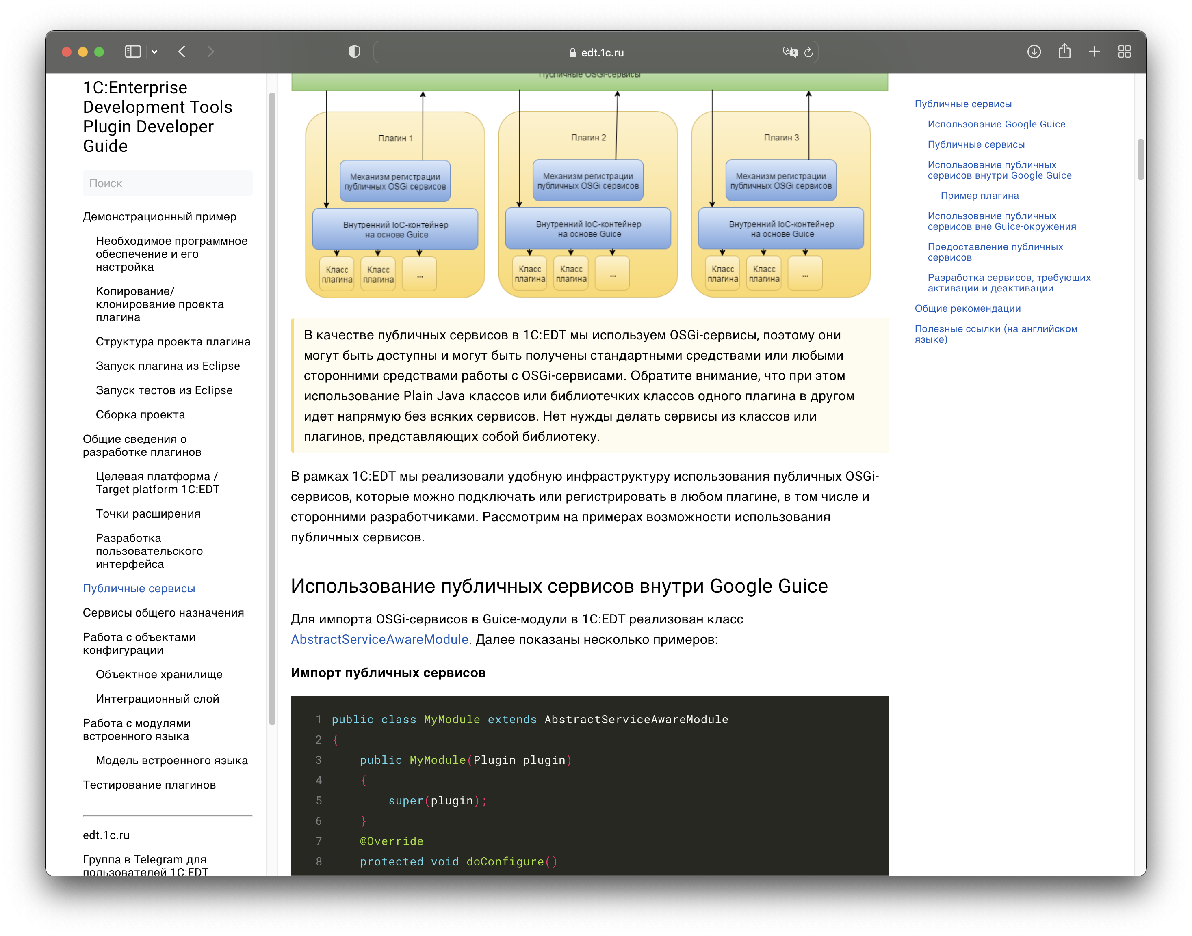
Task: Click the Поиск search field
Action: [167, 183]
